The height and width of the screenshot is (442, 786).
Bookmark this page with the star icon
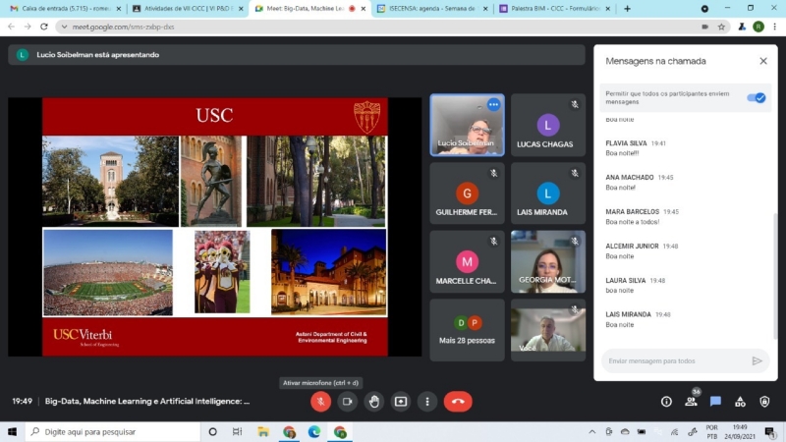coord(721,27)
